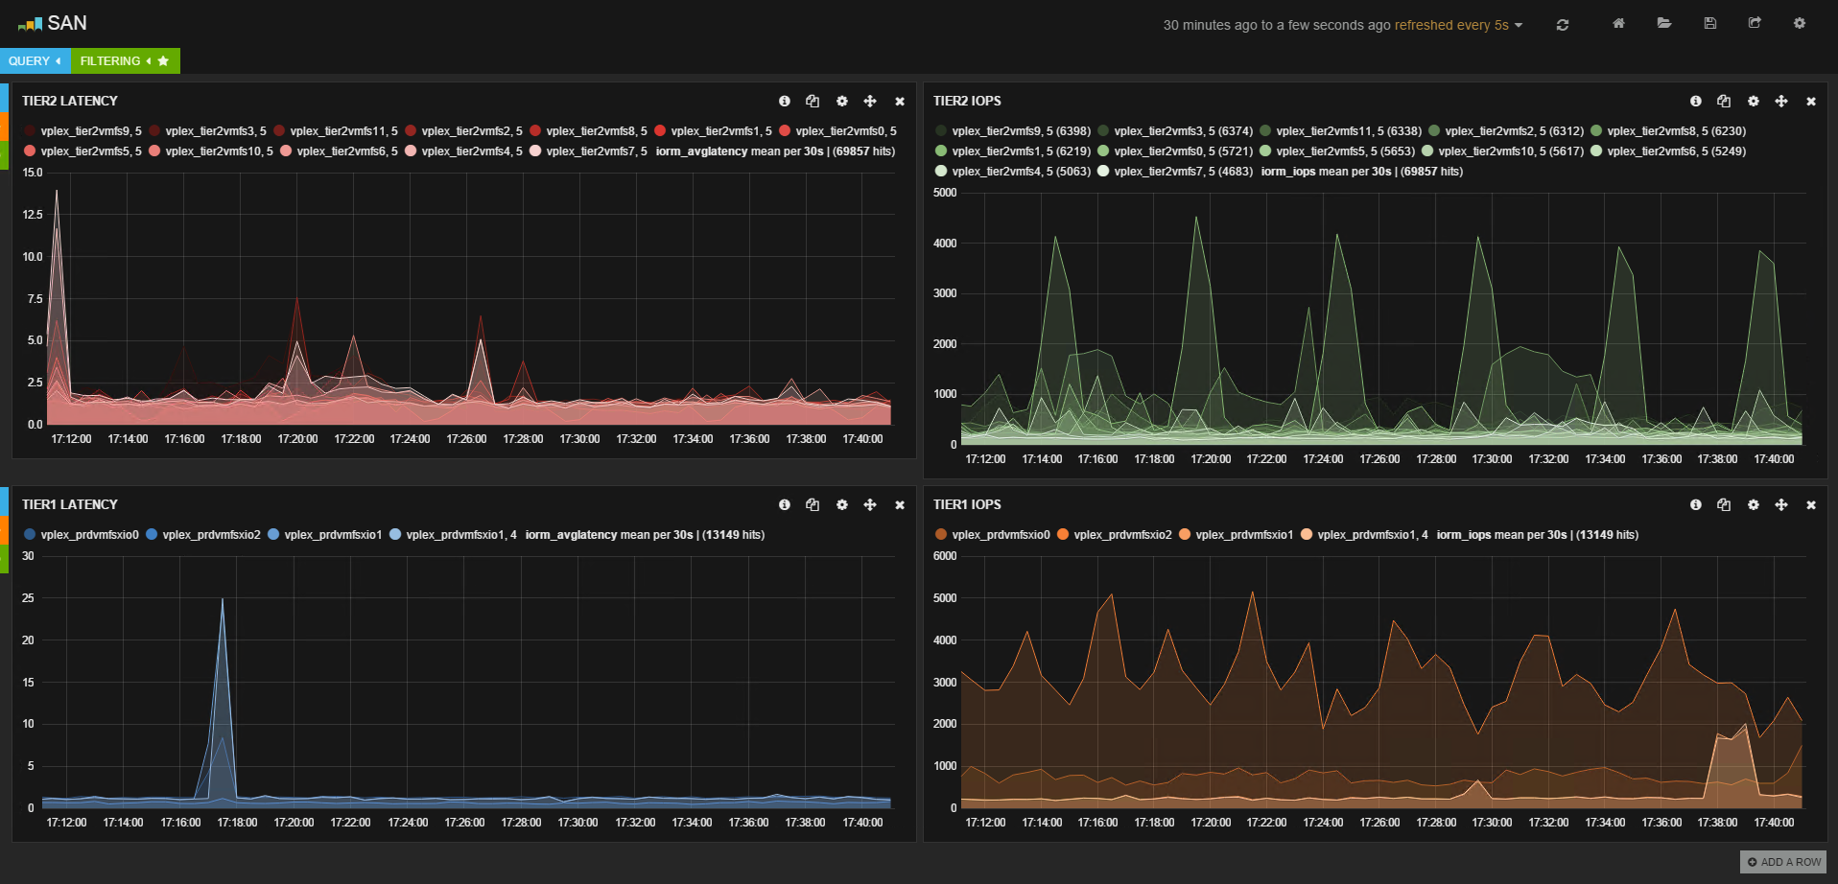Toggle vplex_prdvmfsxio2 series in TIER1 IOPS legend

click(x=1122, y=535)
